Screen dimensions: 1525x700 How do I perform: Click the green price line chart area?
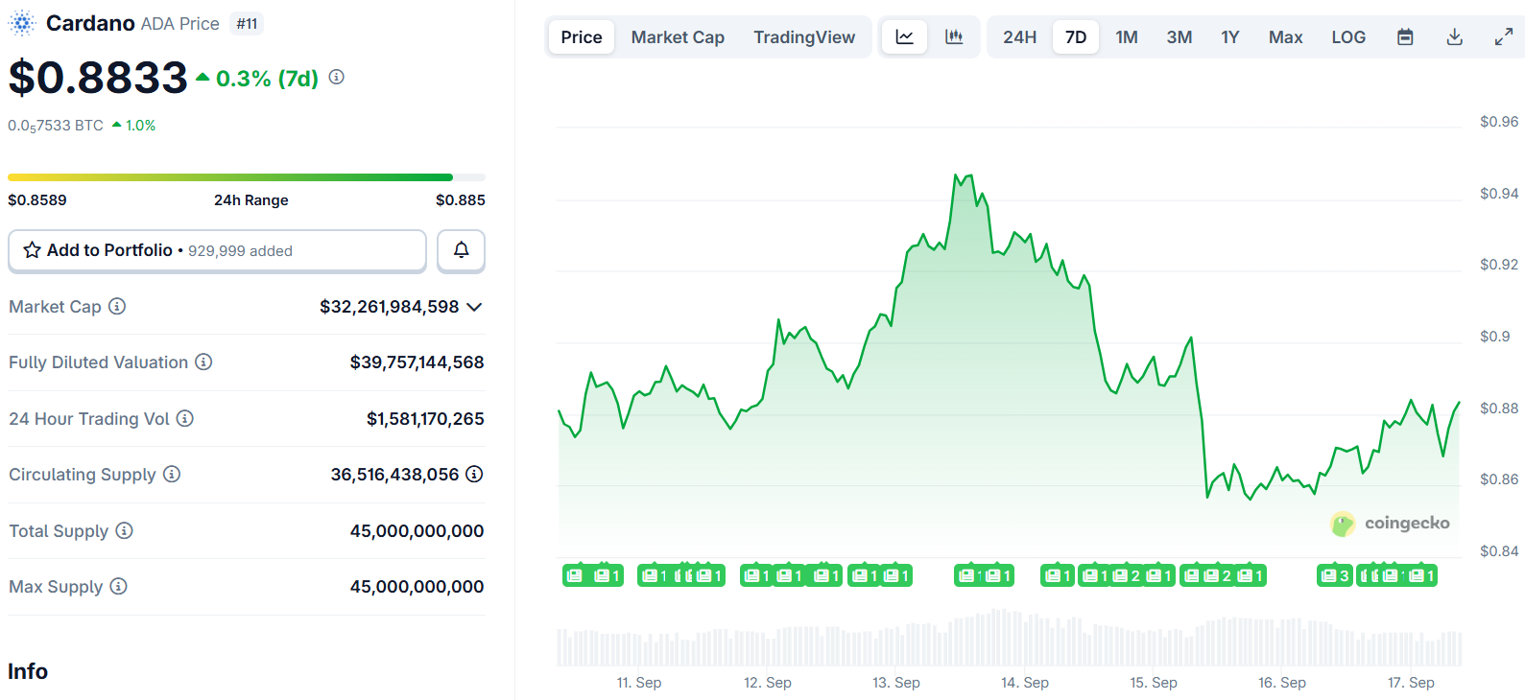click(1008, 364)
